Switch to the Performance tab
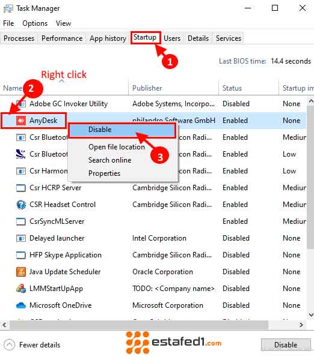 (62, 38)
